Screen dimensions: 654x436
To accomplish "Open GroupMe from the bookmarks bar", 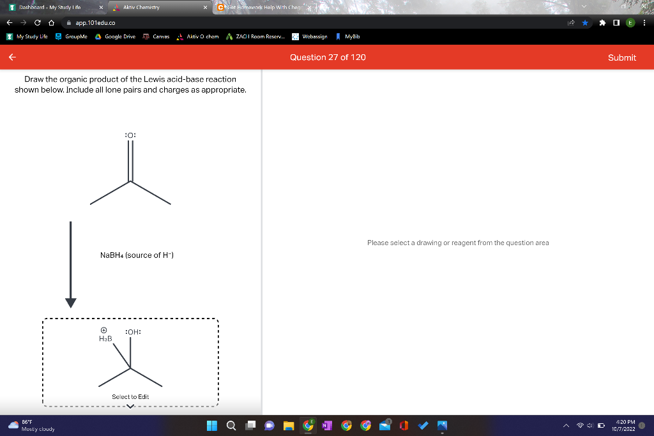I will 72,36.
